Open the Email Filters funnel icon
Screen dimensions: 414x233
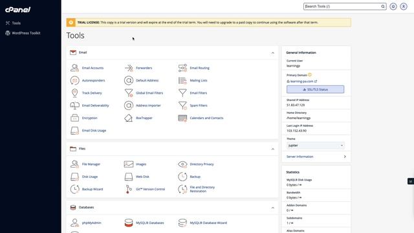182,93
